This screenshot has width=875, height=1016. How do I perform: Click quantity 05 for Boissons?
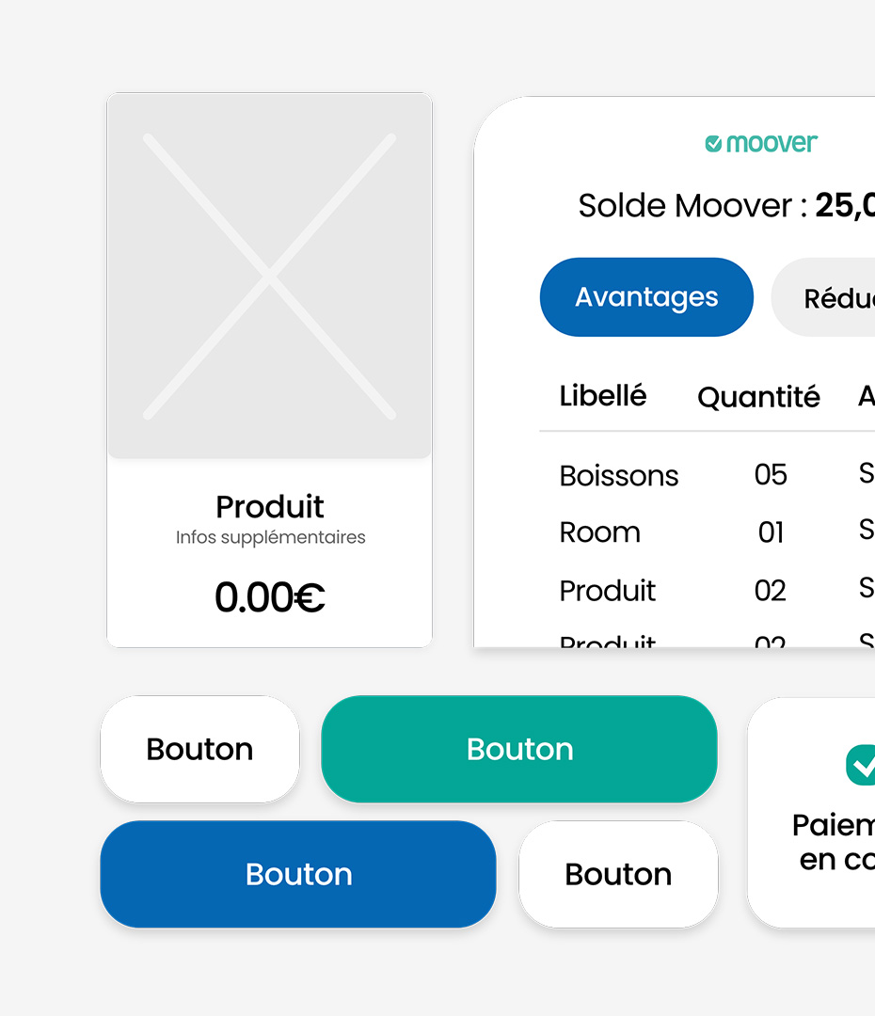771,474
